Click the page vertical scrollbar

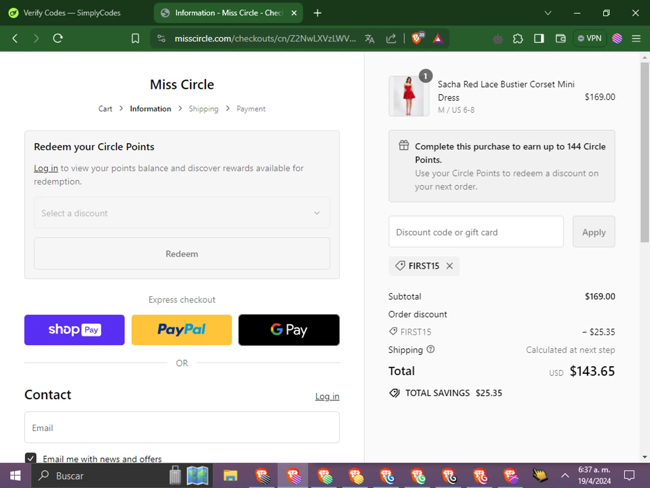pos(645,152)
